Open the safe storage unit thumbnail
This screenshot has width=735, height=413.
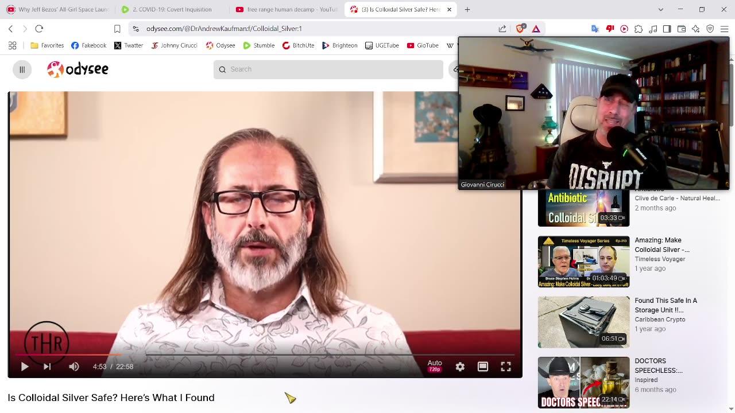[583, 322]
